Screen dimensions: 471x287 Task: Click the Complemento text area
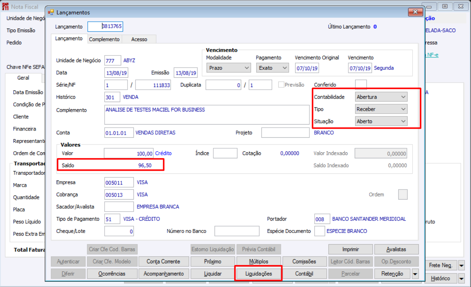pyautogui.click(x=207, y=114)
